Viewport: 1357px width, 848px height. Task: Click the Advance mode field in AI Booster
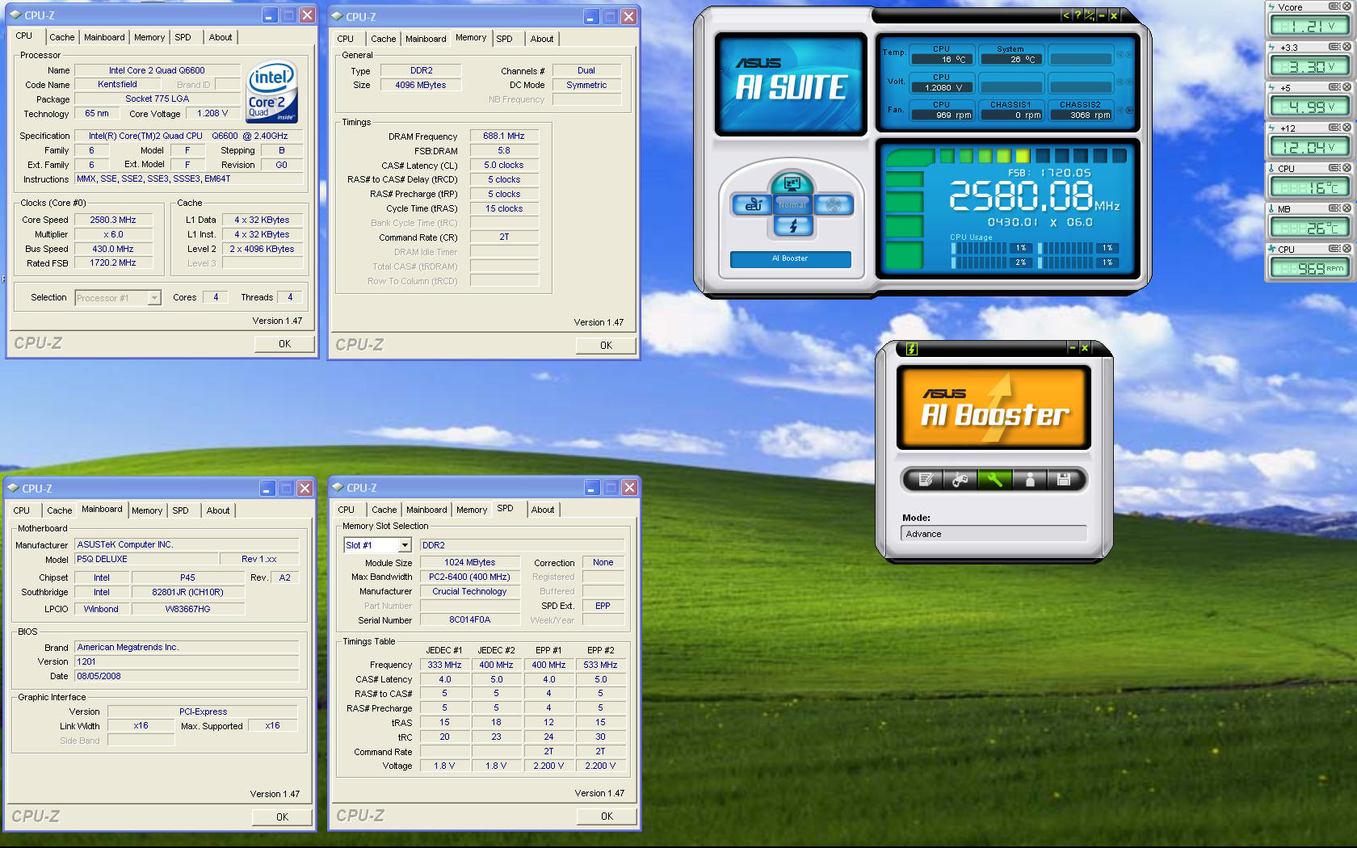point(994,534)
